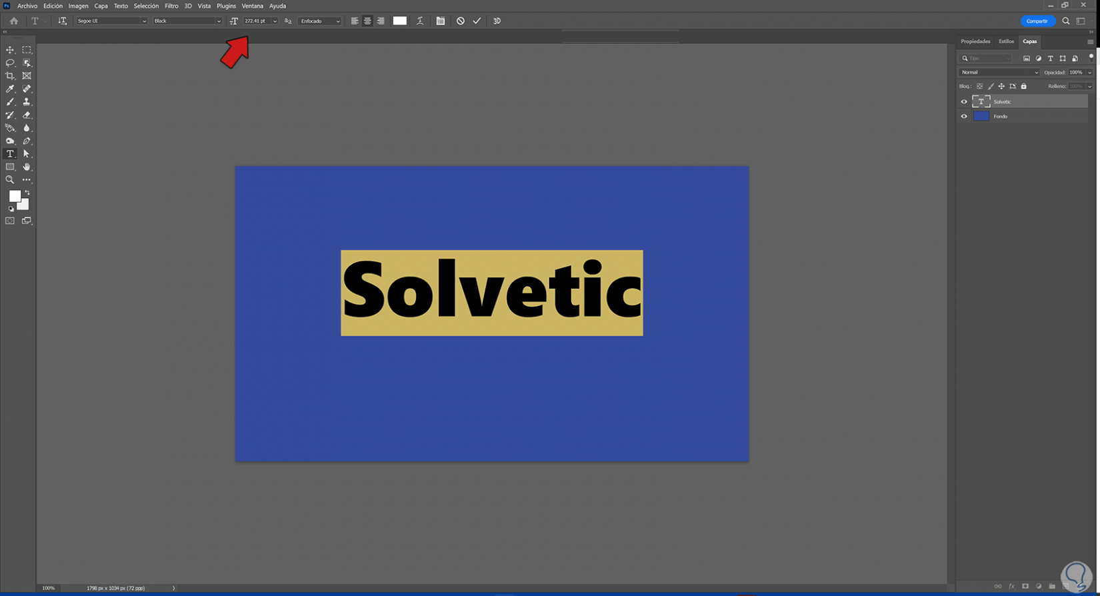The image size is (1100, 596).
Task: Select the Paint Bucket tool
Action: click(10, 128)
